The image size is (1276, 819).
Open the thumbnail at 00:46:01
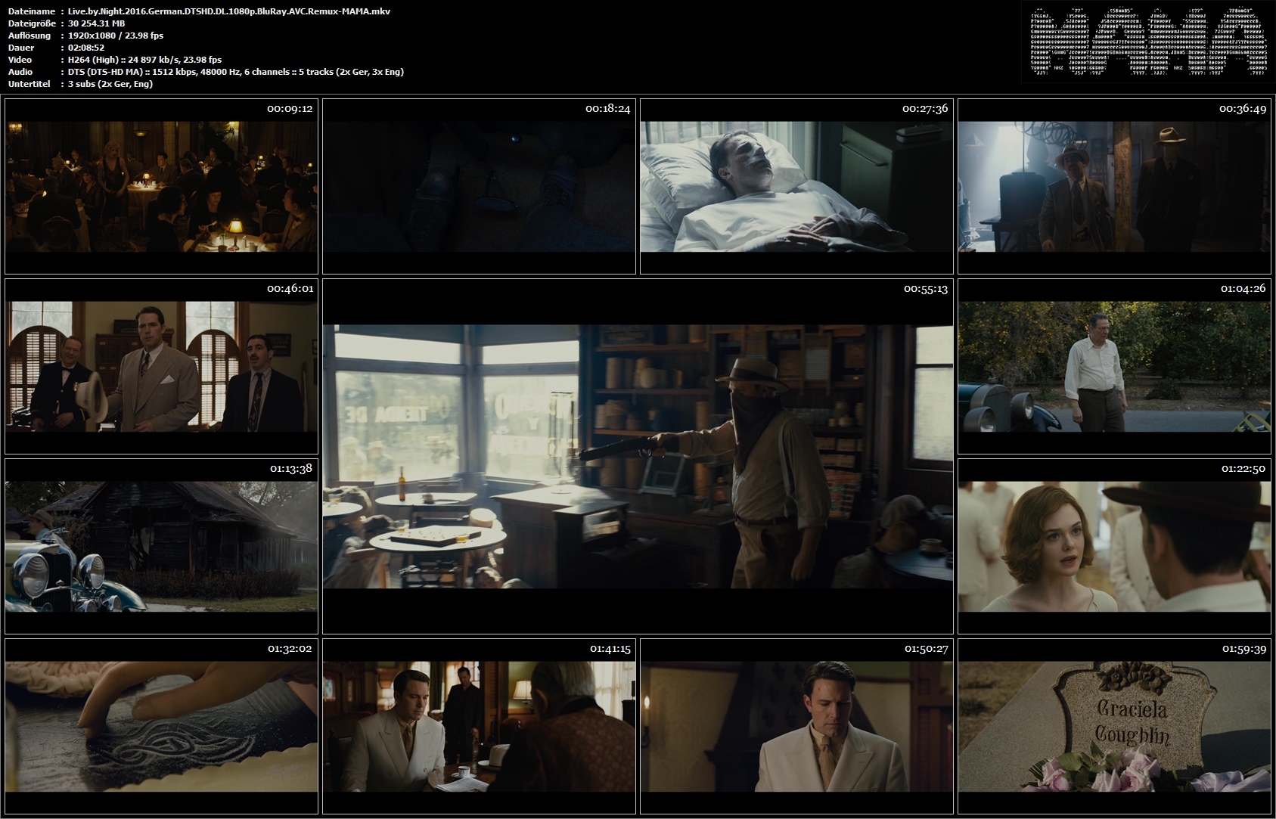pyautogui.click(x=161, y=366)
